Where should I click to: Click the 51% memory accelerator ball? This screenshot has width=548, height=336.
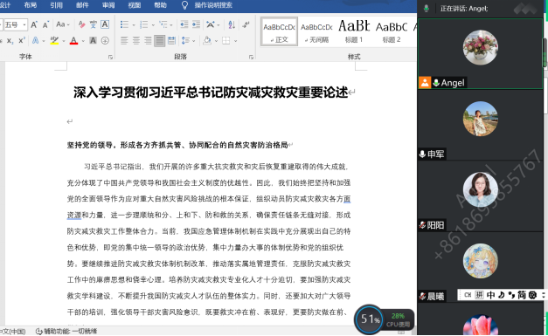tap(369, 319)
